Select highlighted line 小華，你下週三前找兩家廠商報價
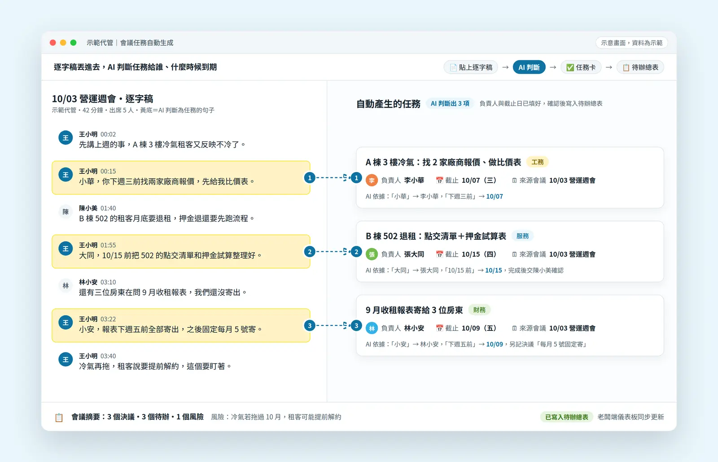The width and height of the screenshot is (718, 462). (x=181, y=178)
